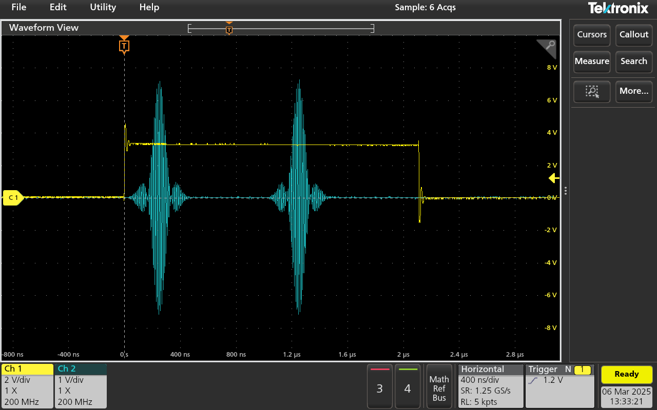The width and height of the screenshot is (657, 410).
Task: Click the 1.2 µs time axis label
Action: (291, 354)
